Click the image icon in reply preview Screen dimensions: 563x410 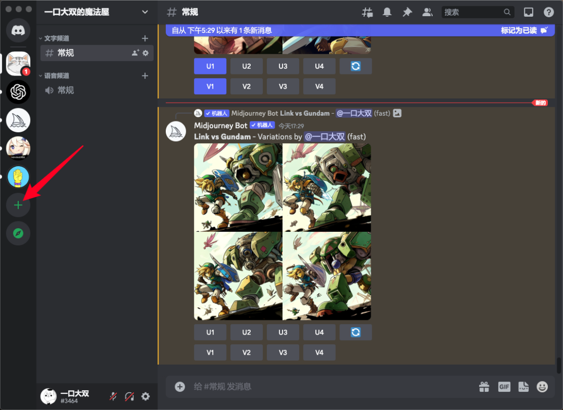tap(397, 113)
